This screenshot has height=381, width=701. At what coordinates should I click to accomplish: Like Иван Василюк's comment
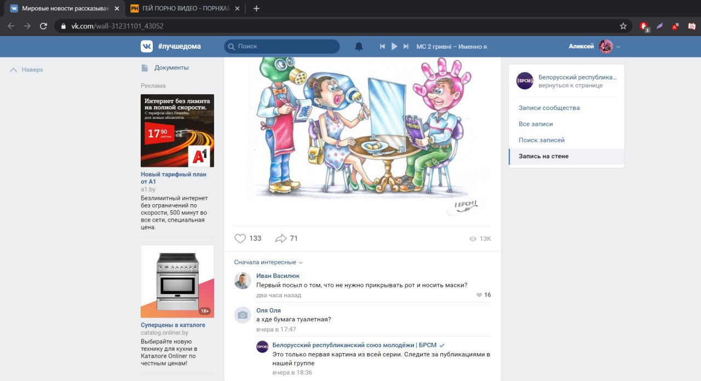(484, 295)
